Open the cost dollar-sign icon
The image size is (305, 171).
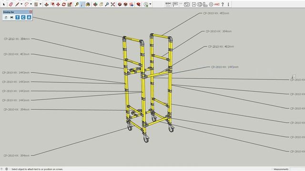coord(199,4)
